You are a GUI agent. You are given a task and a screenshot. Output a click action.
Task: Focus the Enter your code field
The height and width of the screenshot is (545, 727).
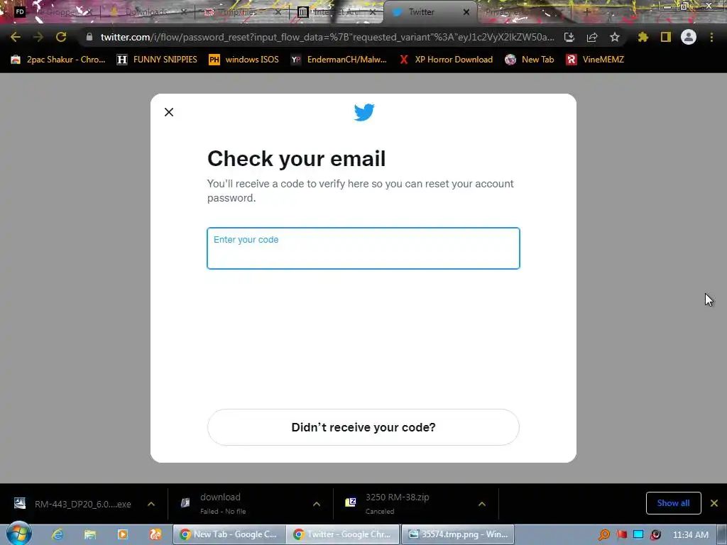pyautogui.click(x=363, y=248)
